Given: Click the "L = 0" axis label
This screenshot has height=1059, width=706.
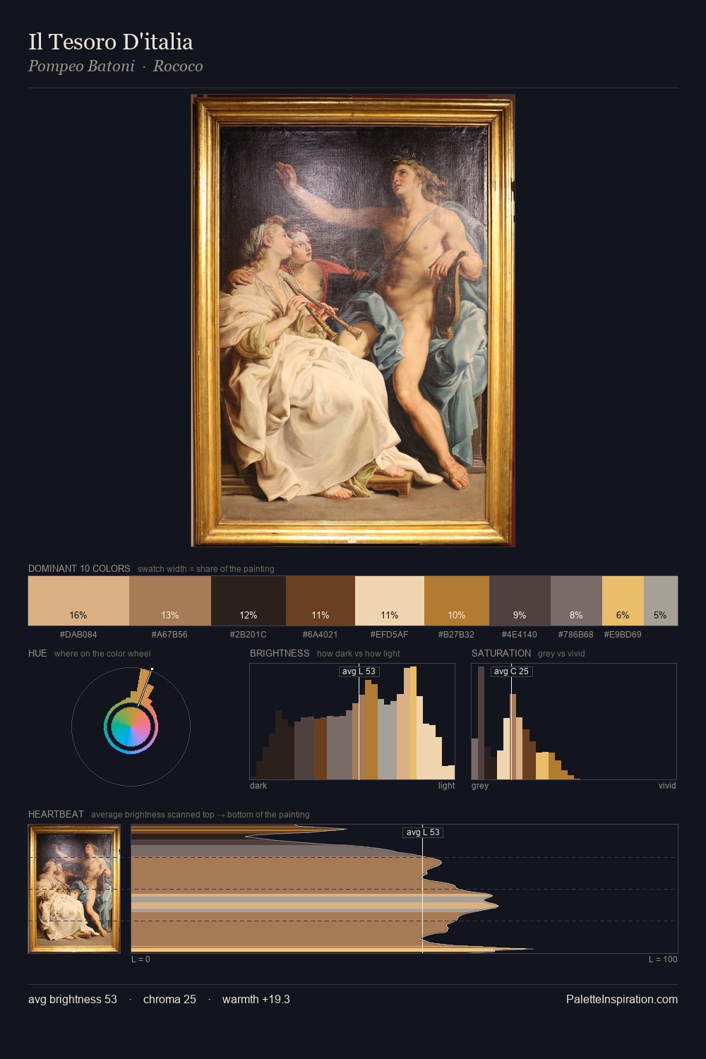Looking at the screenshot, I should pos(140,959).
